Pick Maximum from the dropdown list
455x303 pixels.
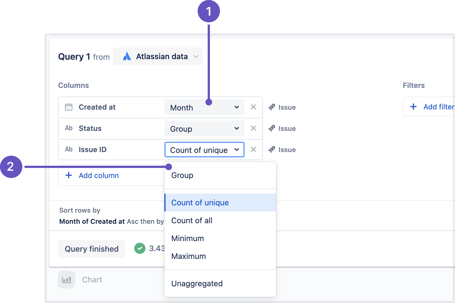(188, 256)
